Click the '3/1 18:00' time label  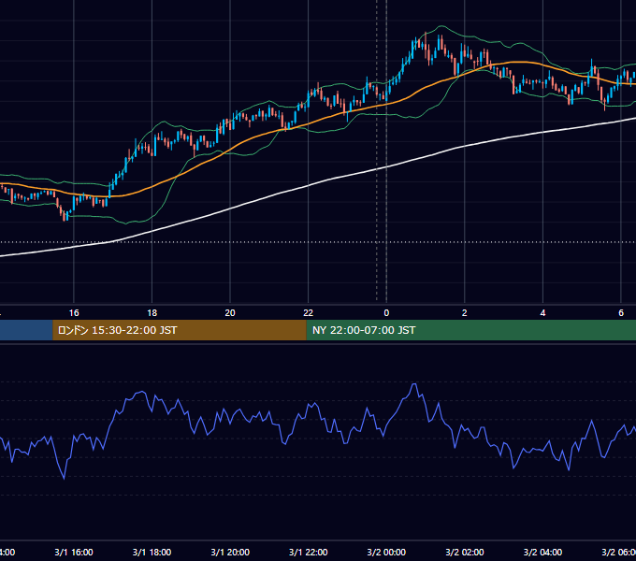[152, 552]
